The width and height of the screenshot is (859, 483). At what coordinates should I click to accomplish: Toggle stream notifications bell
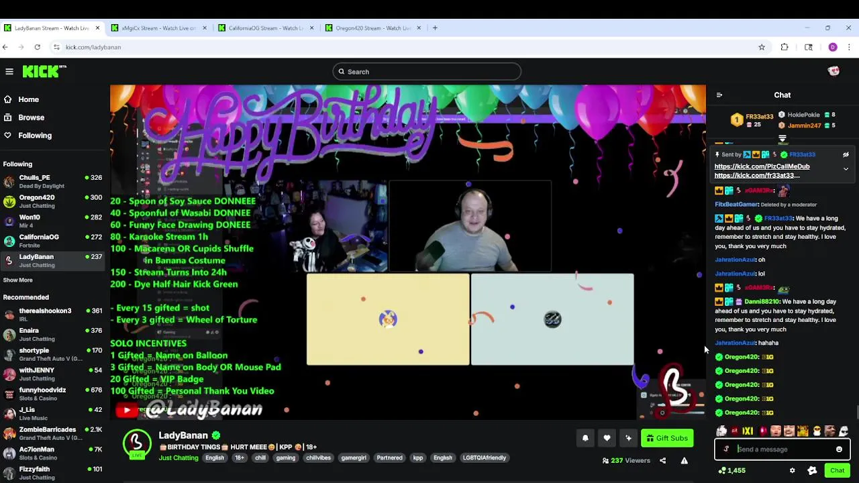585,438
